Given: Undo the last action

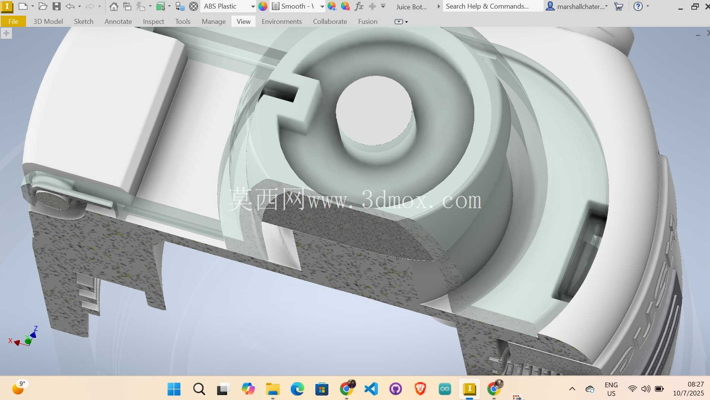Looking at the screenshot, I should [x=70, y=6].
